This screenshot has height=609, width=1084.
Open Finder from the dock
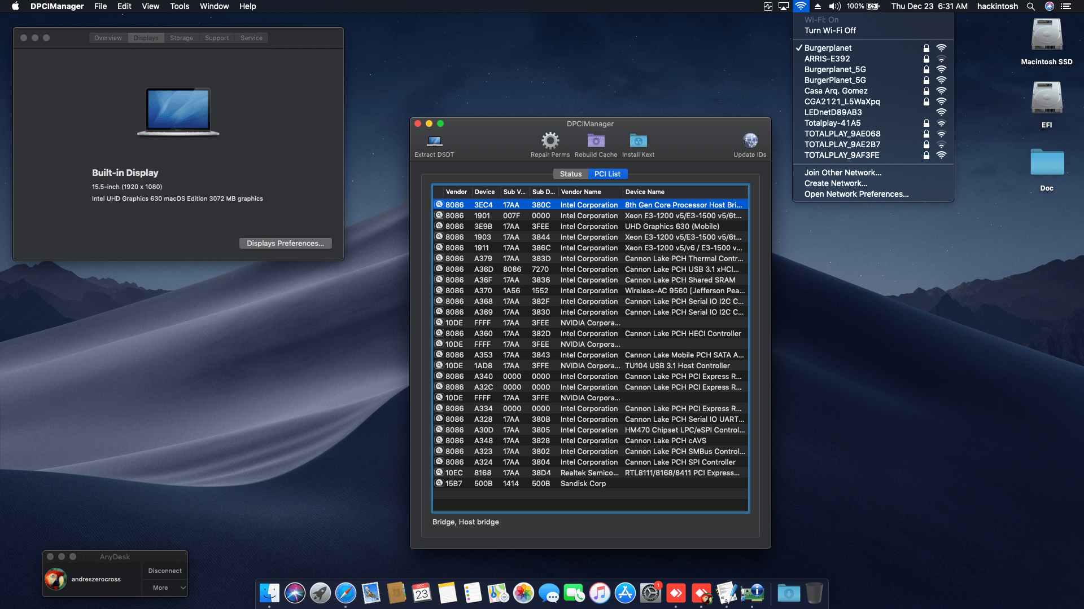click(269, 593)
